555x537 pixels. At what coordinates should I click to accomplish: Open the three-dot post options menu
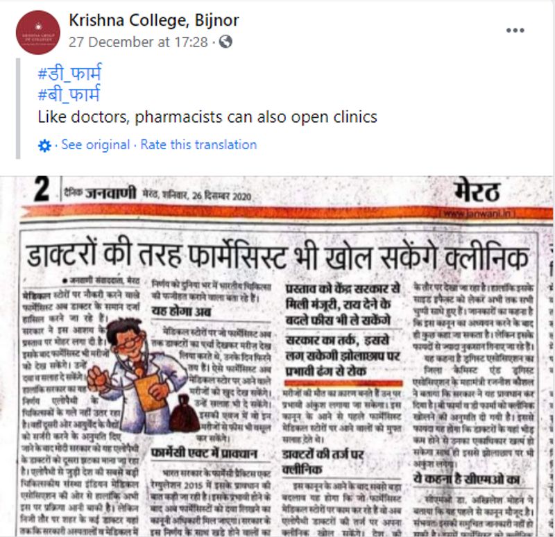(515, 31)
